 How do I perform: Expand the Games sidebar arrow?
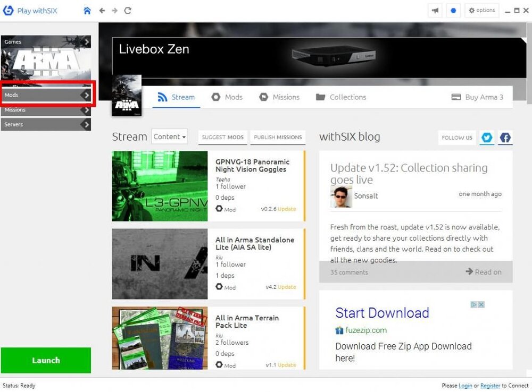point(87,41)
